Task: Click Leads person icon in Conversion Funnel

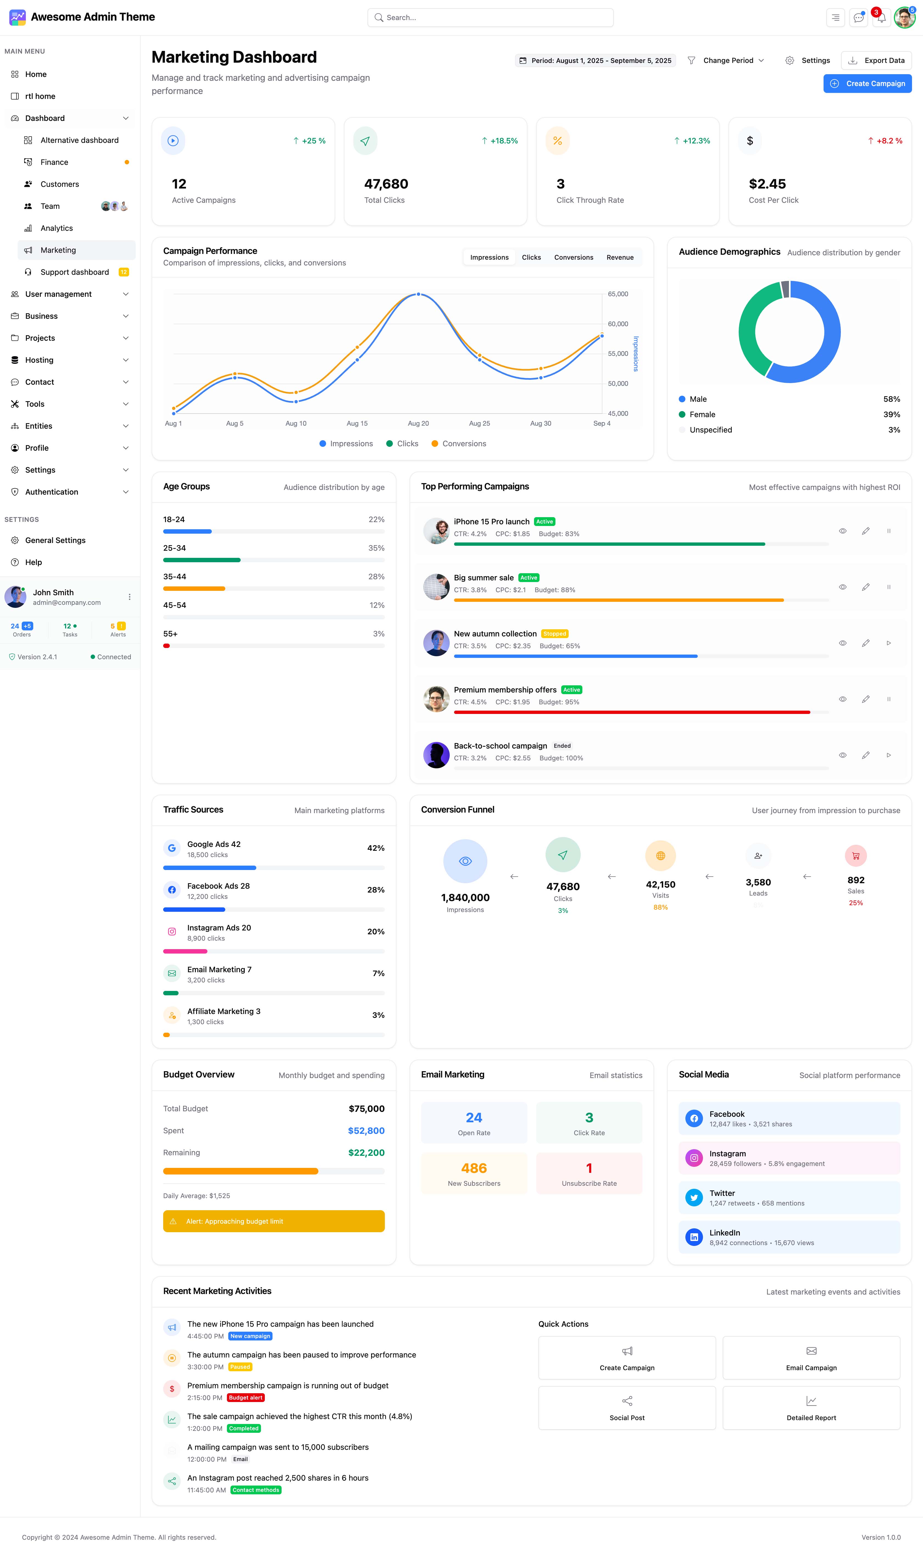Action: tap(758, 855)
